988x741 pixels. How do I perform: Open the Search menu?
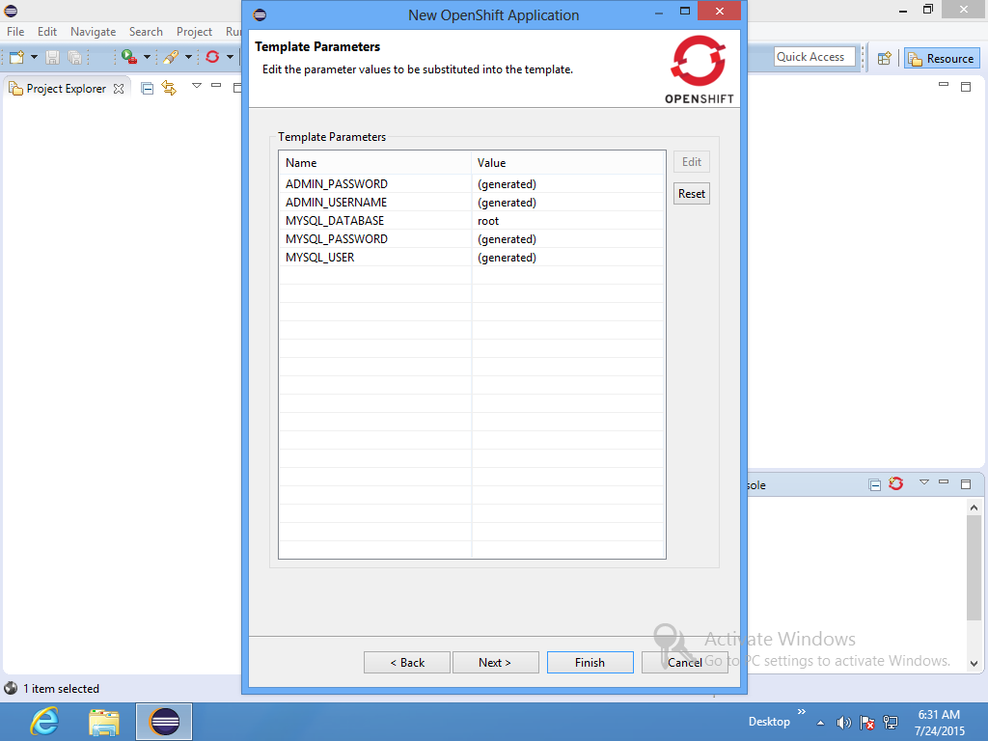pos(146,32)
